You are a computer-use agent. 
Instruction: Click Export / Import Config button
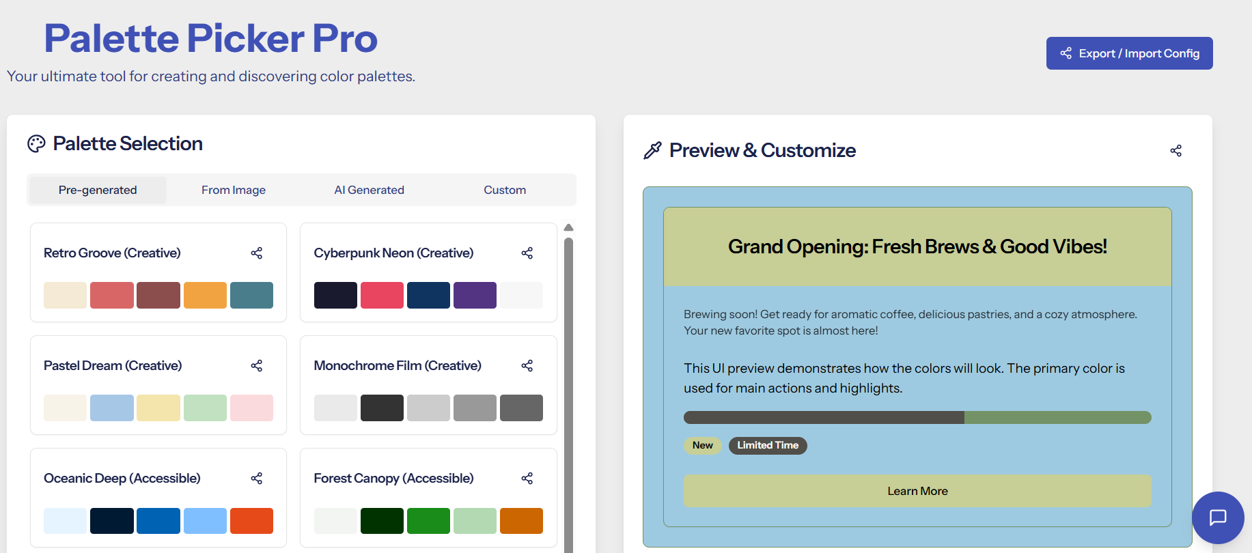pyautogui.click(x=1129, y=53)
